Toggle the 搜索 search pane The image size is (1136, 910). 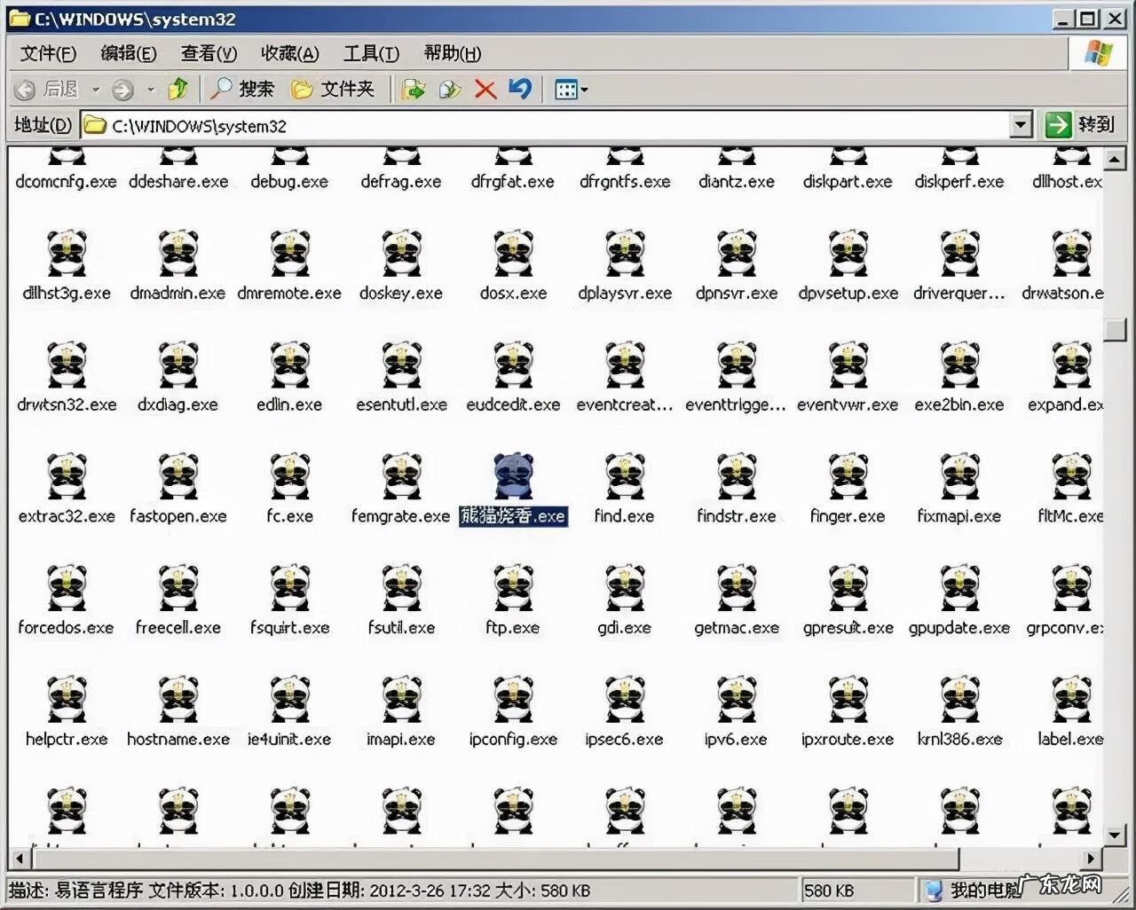[242, 89]
